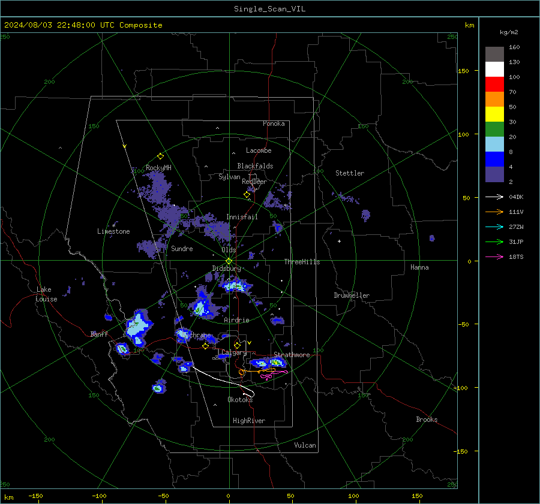Click the asterisk marker above Limestone

114,226
